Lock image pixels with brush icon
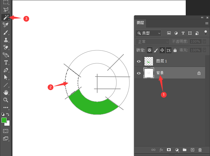This screenshot has width=210, height=156. (x=156, y=50)
